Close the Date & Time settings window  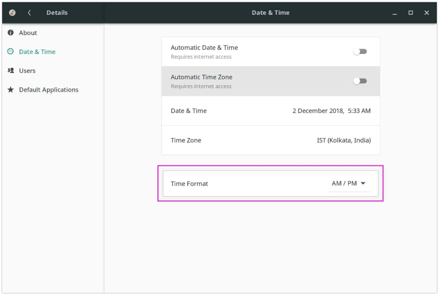(x=426, y=13)
